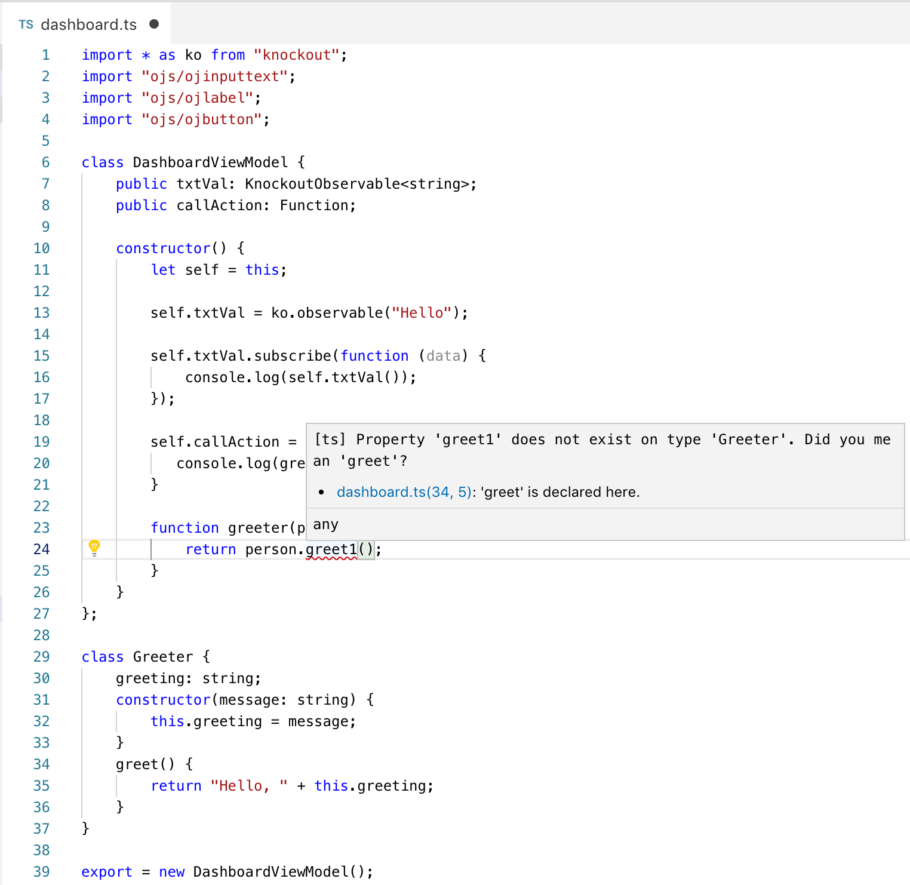Click line number 13 to select it
The image size is (910, 885).
pyautogui.click(x=41, y=312)
